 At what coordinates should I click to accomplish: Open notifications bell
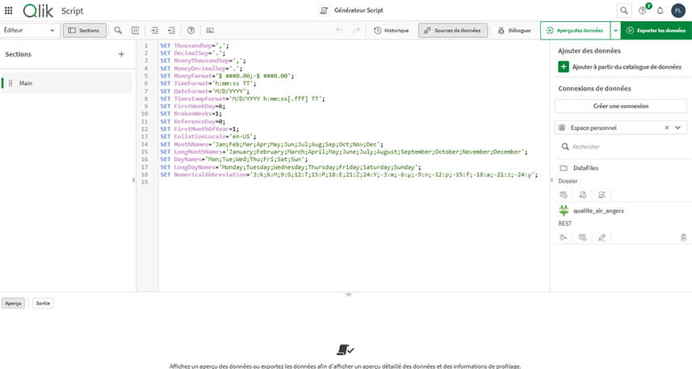(660, 10)
